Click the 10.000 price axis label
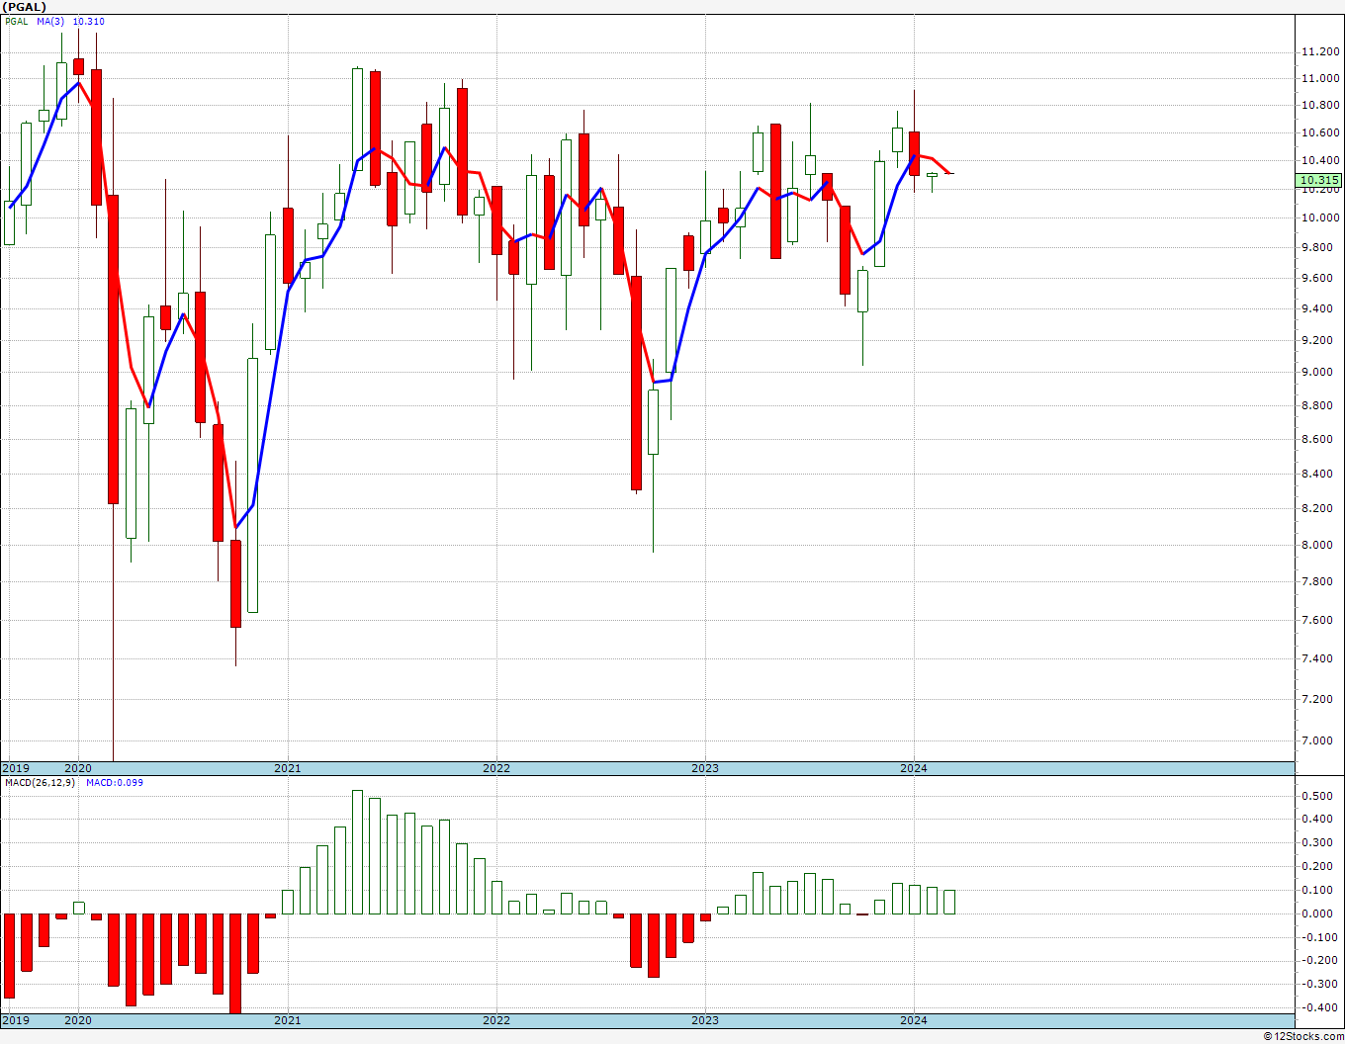 click(1321, 217)
